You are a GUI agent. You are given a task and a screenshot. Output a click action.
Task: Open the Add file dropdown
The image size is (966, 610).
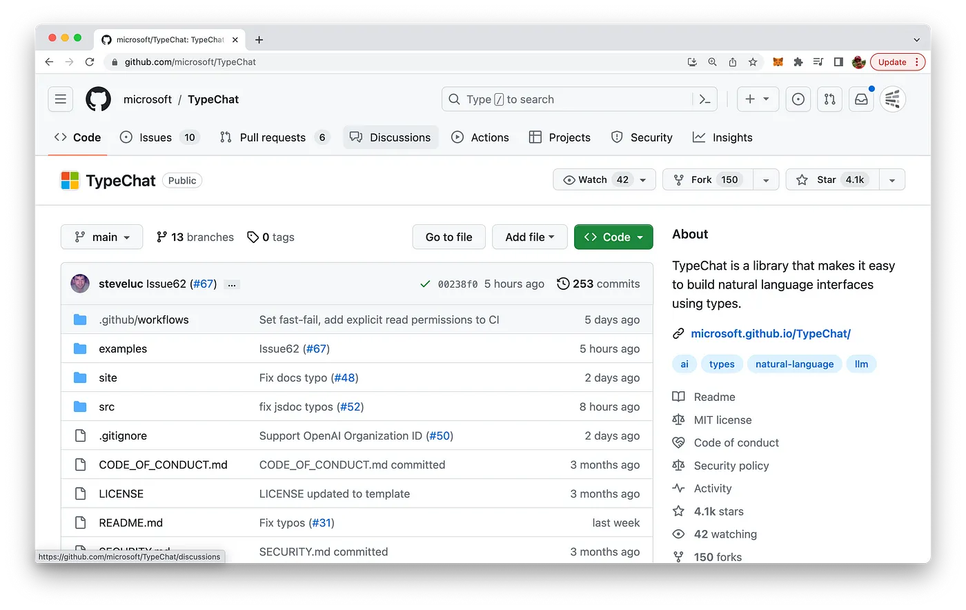(x=530, y=237)
